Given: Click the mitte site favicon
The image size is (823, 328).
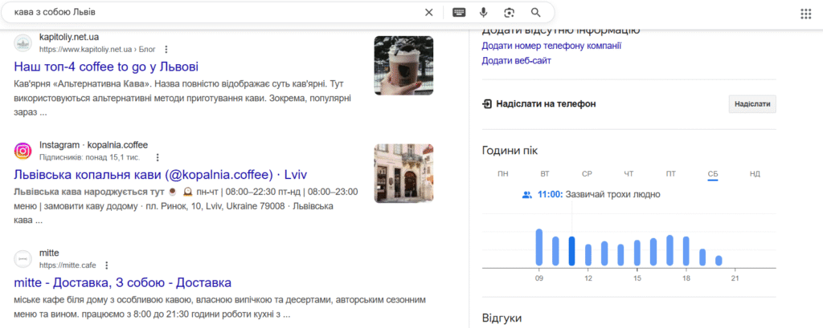Looking at the screenshot, I should click(x=23, y=259).
